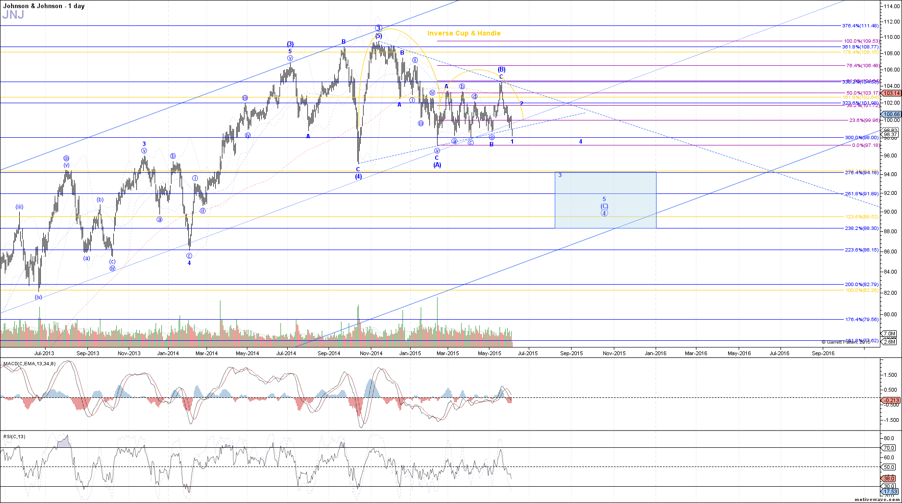Viewport: 902px width, 503px height.
Task: Click the yellow 123.6%(89.52) label
Action: tap(862, 217)
